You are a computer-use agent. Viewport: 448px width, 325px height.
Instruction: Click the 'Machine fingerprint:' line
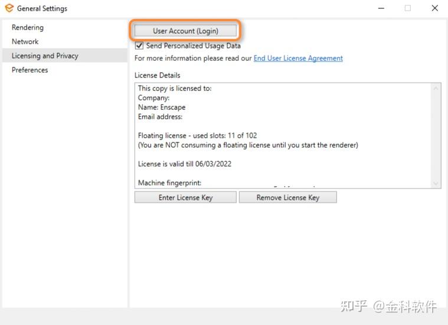coord(170,183)
